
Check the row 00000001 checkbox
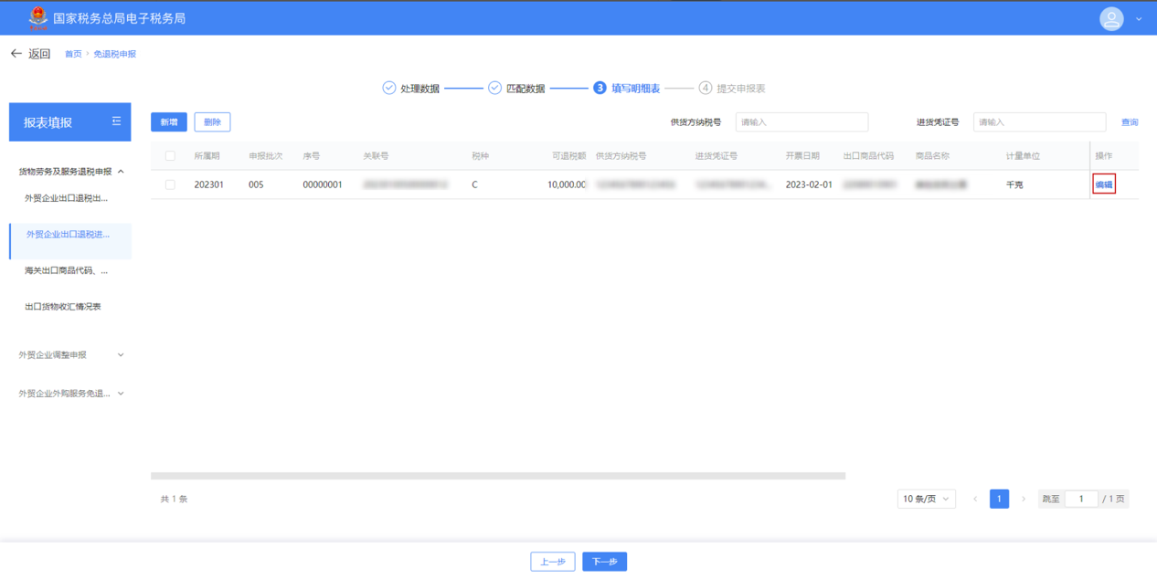[x=170, y=184]
